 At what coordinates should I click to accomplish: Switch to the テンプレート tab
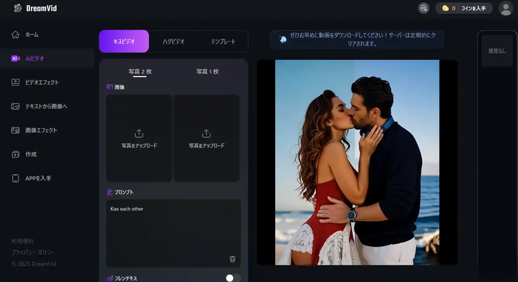tap(223, 42)
